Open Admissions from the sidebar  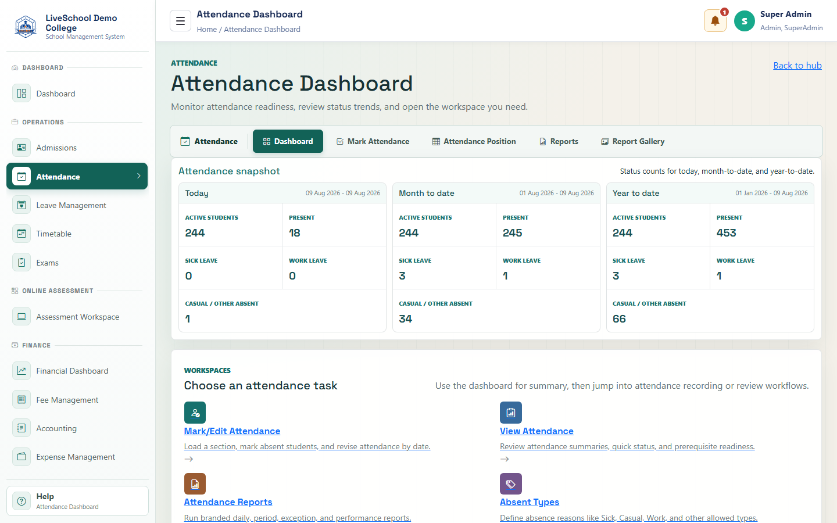pyautogui.click(x=77, y=148)
